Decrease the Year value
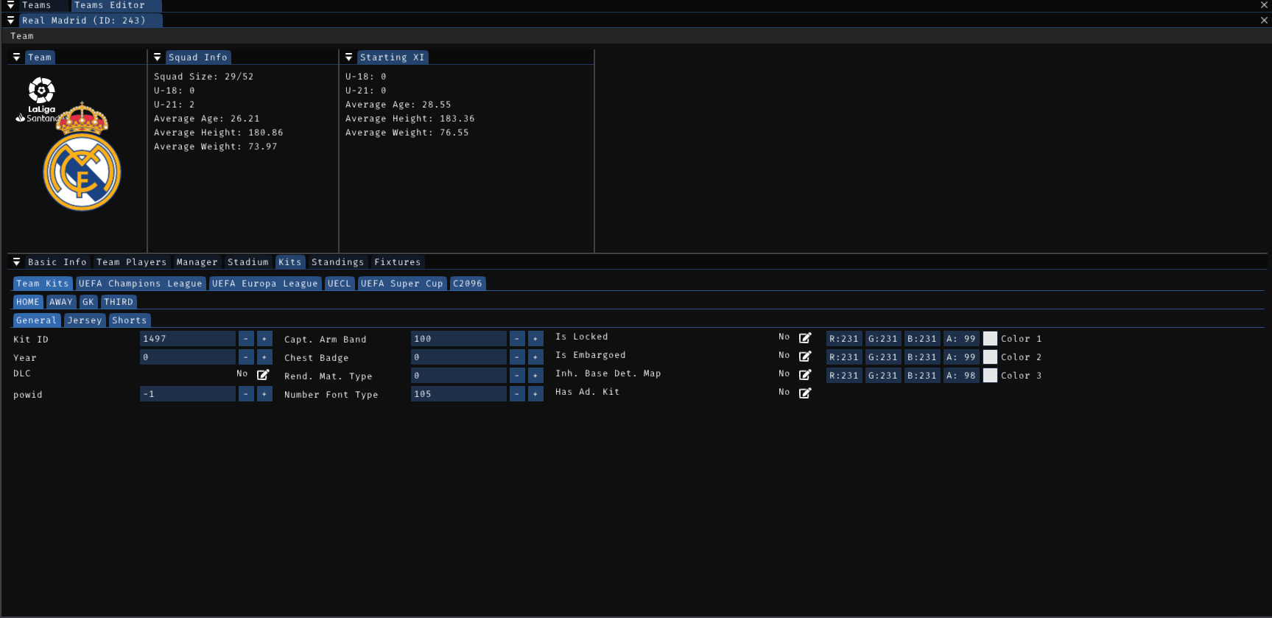The height and width of the screenshot is (618, 1272). click(246, 357)
